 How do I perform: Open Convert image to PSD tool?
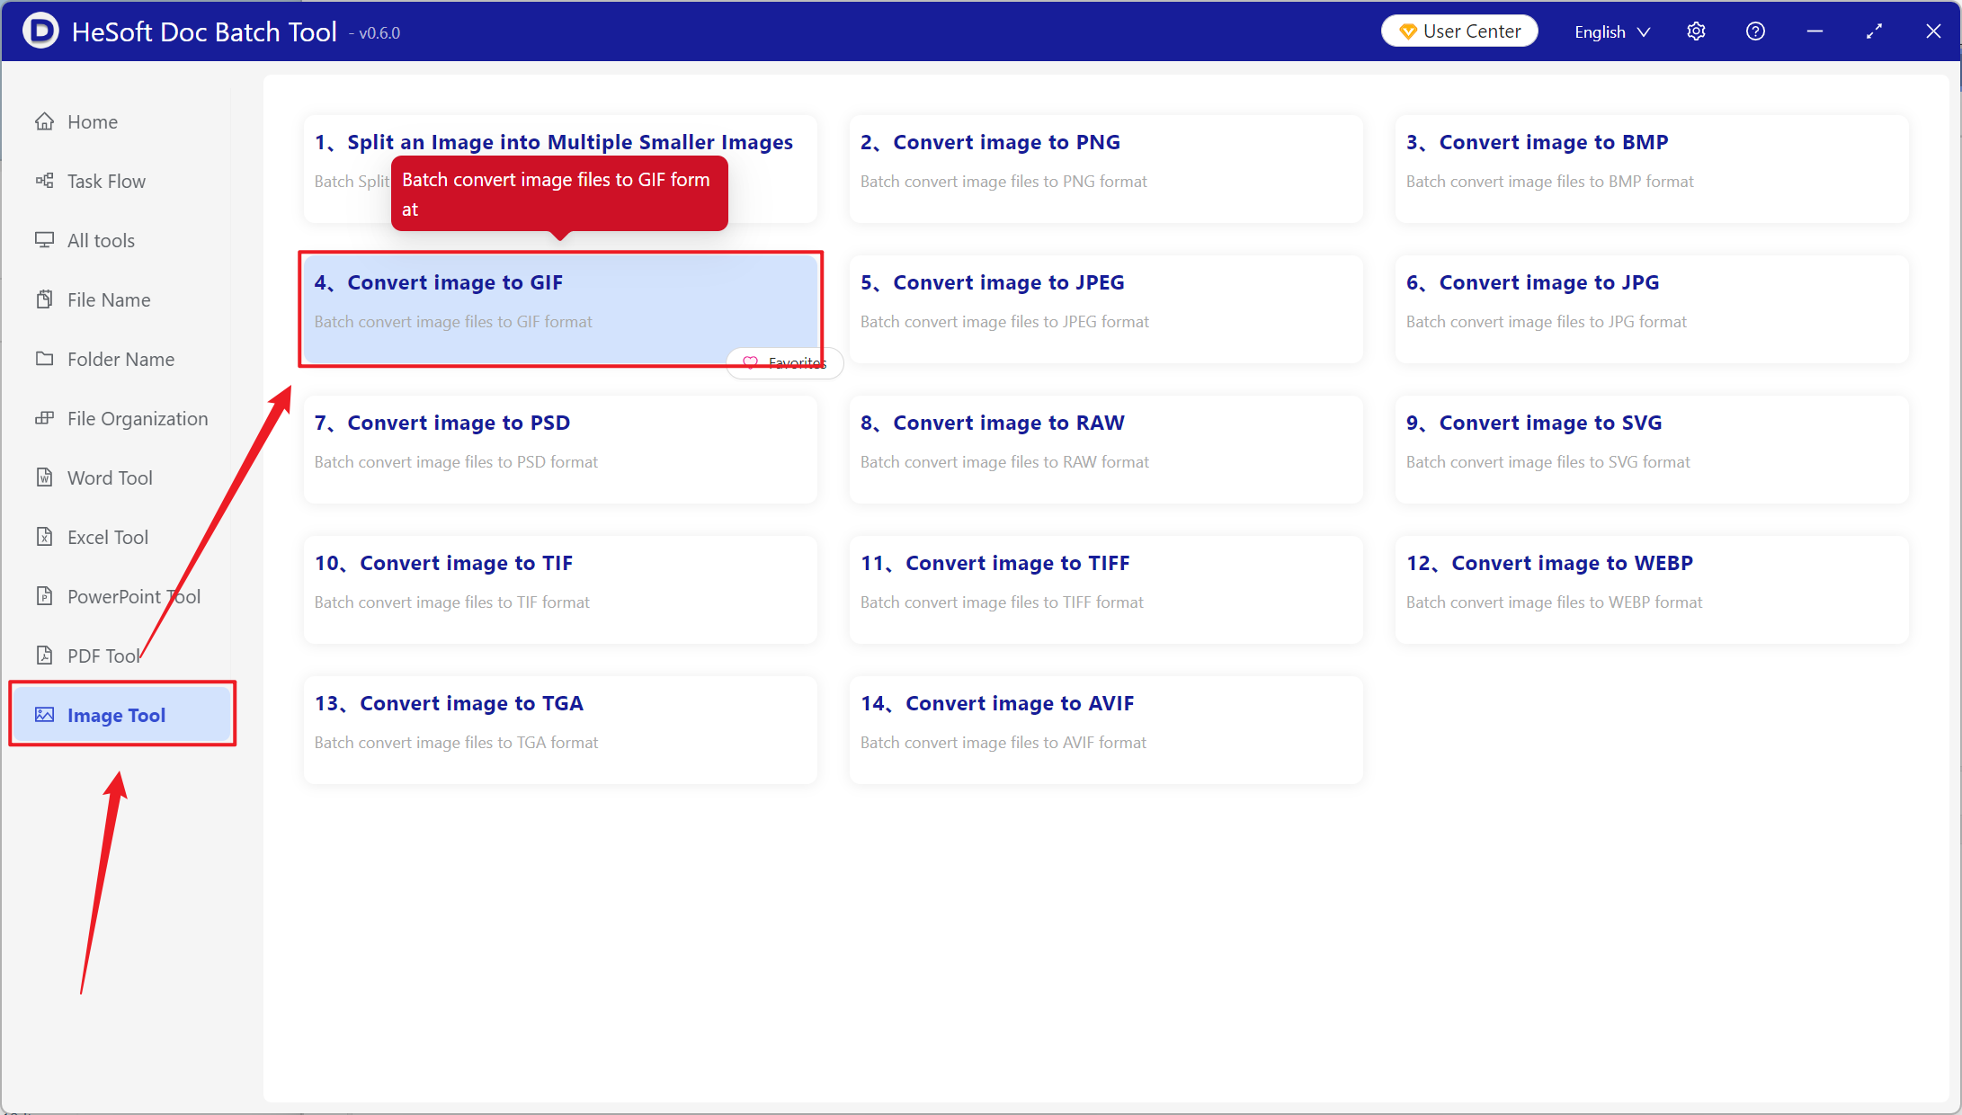[560, 449]
